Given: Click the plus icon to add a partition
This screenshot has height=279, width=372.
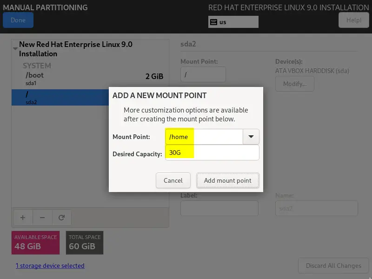Looking at the screenshot, I should (x=23, y=218).
